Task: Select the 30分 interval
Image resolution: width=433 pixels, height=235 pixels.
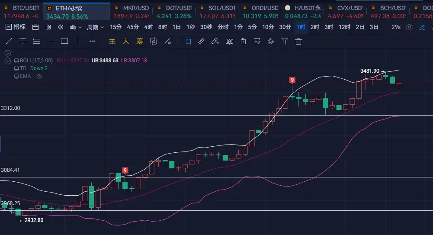Action: pyautogui.click(x=285, y=27)
